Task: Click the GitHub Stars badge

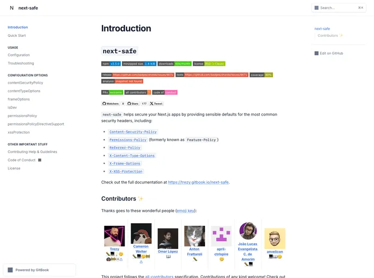Action: [138, 103]
